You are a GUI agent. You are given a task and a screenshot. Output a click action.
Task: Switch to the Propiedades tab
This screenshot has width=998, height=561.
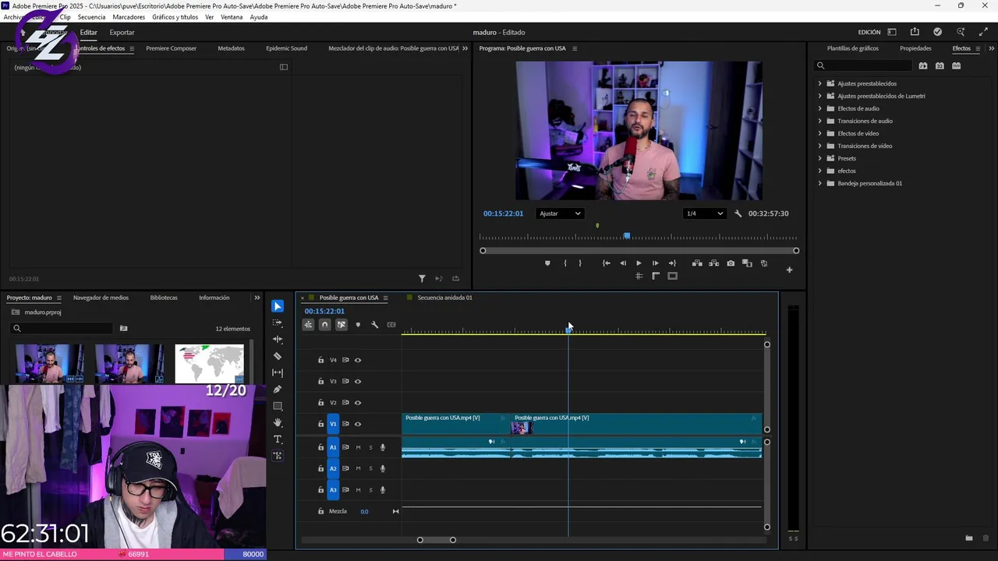(x=915, y=48)
